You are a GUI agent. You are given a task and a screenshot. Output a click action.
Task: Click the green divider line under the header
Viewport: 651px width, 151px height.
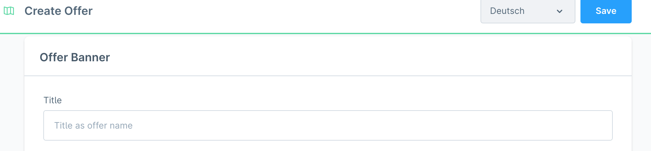(x=325, y=33)
